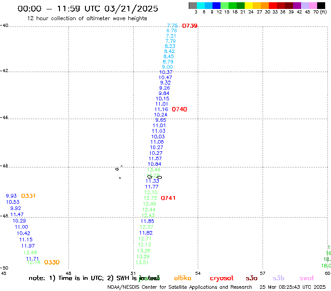This screenshot has width=331, height=291.
Task: Click the wave height value 12.72
Action: [x=150, y=198]
